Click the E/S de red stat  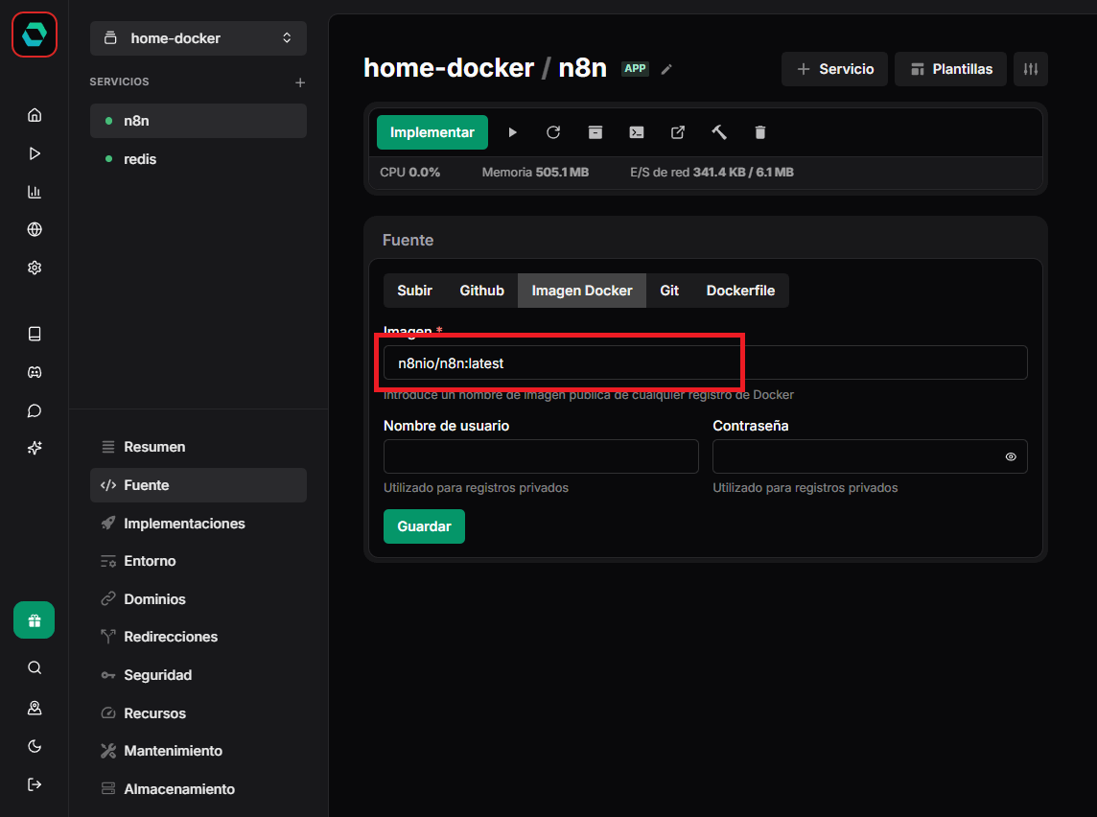712,172
